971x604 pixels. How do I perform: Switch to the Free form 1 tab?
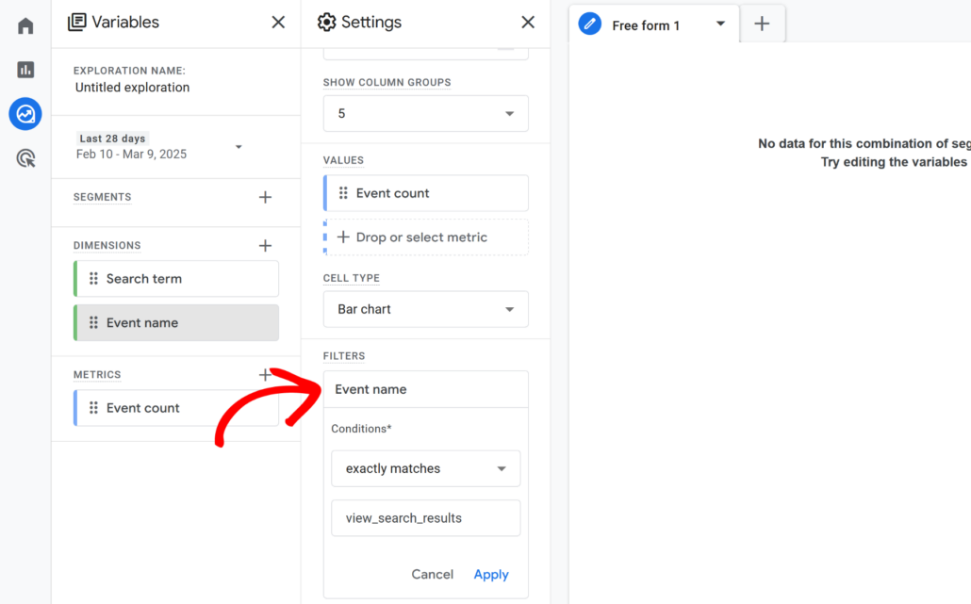(x=646, y=25)
